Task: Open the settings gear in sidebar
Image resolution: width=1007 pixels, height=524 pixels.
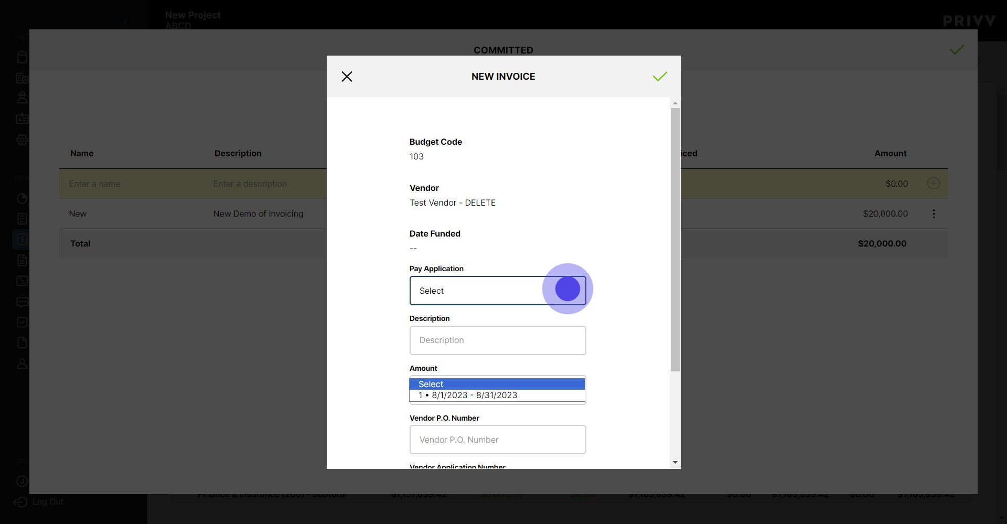Action: point(22,140)
